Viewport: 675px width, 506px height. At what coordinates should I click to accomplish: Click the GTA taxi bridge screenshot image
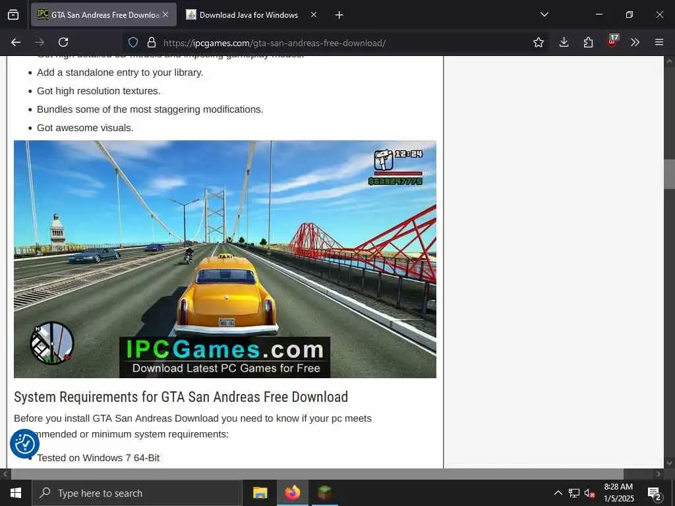(x=225, y=259)
